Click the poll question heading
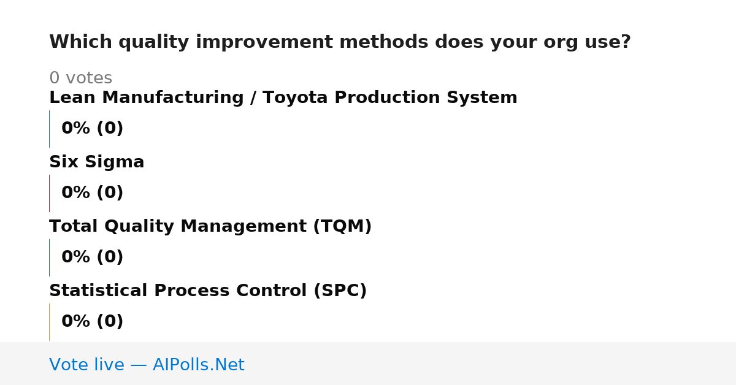 [x=340, y=42]
